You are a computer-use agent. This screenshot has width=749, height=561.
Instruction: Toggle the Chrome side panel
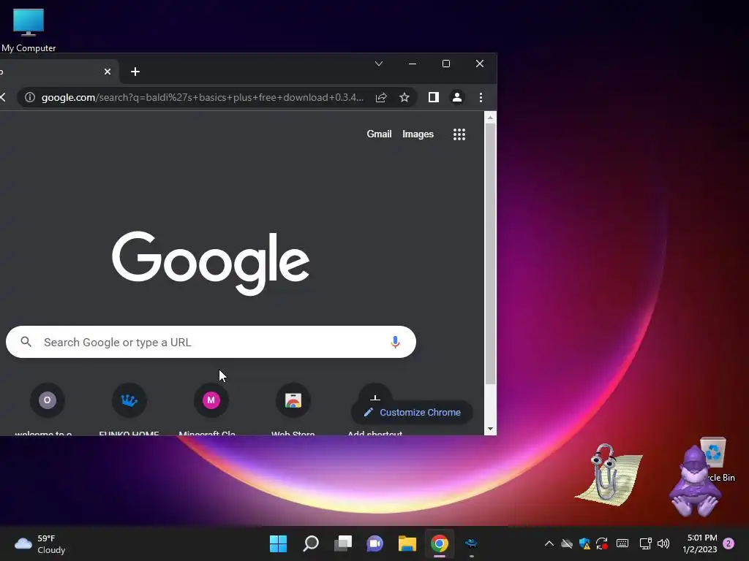[433, 97]
